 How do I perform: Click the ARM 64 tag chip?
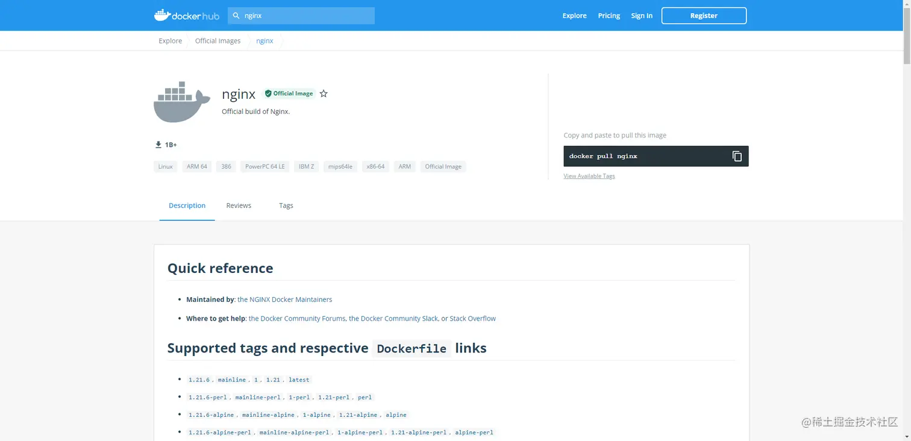click(196, 166)
